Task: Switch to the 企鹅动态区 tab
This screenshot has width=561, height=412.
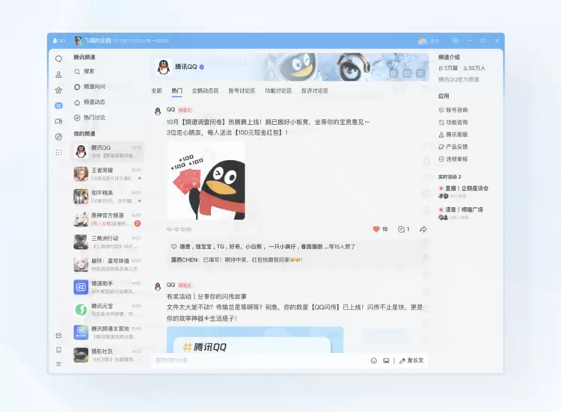Action: (x=205, y=90)
